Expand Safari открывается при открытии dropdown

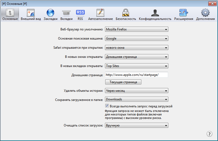[137, 48]
